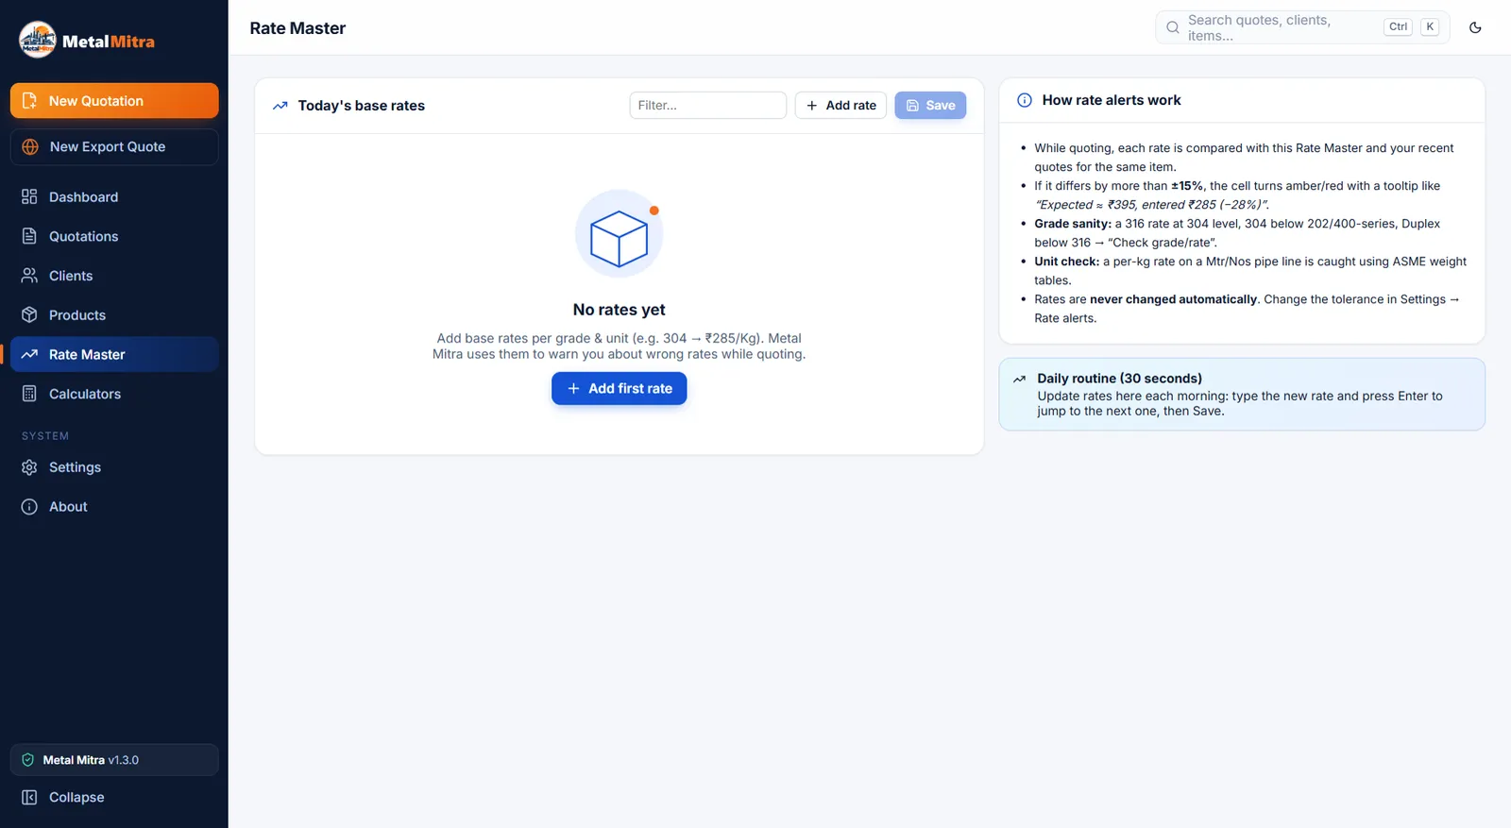Go to Quotations page
Screen dimensions: 1511x828
114,236
